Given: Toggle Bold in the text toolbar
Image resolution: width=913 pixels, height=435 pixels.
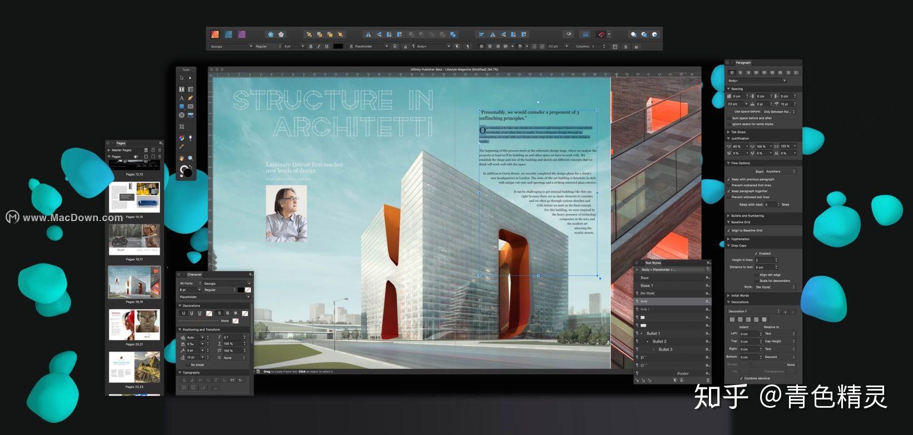Looking at the screenshot, I should (311, 47).
